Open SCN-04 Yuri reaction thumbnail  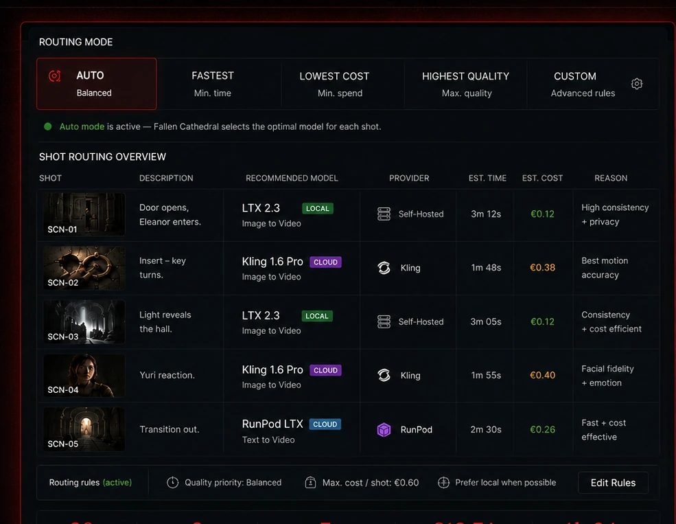84,376
